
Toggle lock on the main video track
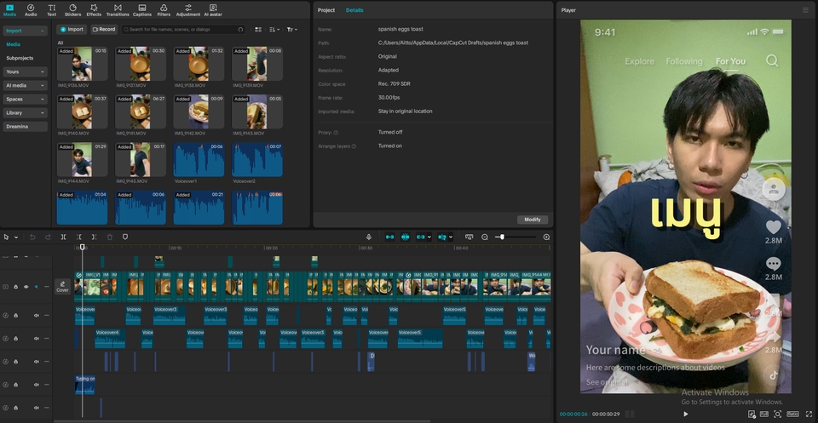point(16,287)
